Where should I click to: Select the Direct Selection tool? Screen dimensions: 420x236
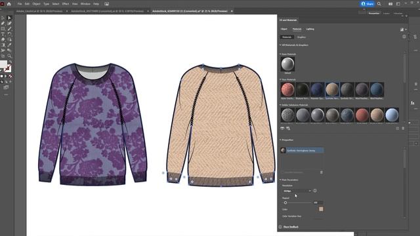coord(9,18)
